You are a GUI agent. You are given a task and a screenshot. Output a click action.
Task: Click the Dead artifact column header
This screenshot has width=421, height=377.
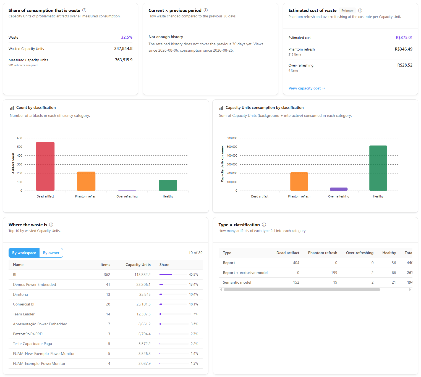[288, 253]
